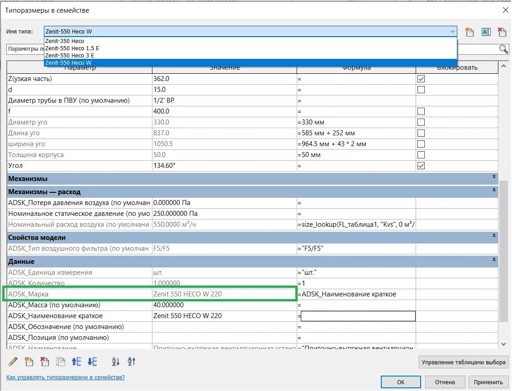Enable the lock checkbox for parameter d
This screenshot has width=512, height=391.
(x=421, y=90)
